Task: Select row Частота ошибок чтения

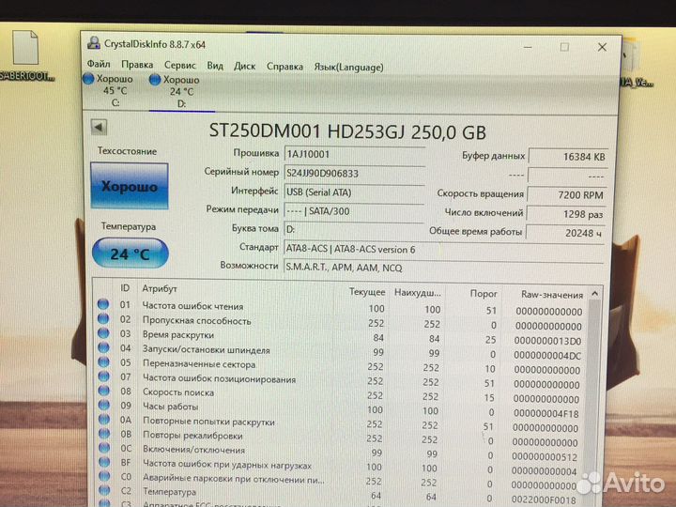Action: tap(341, 308)
